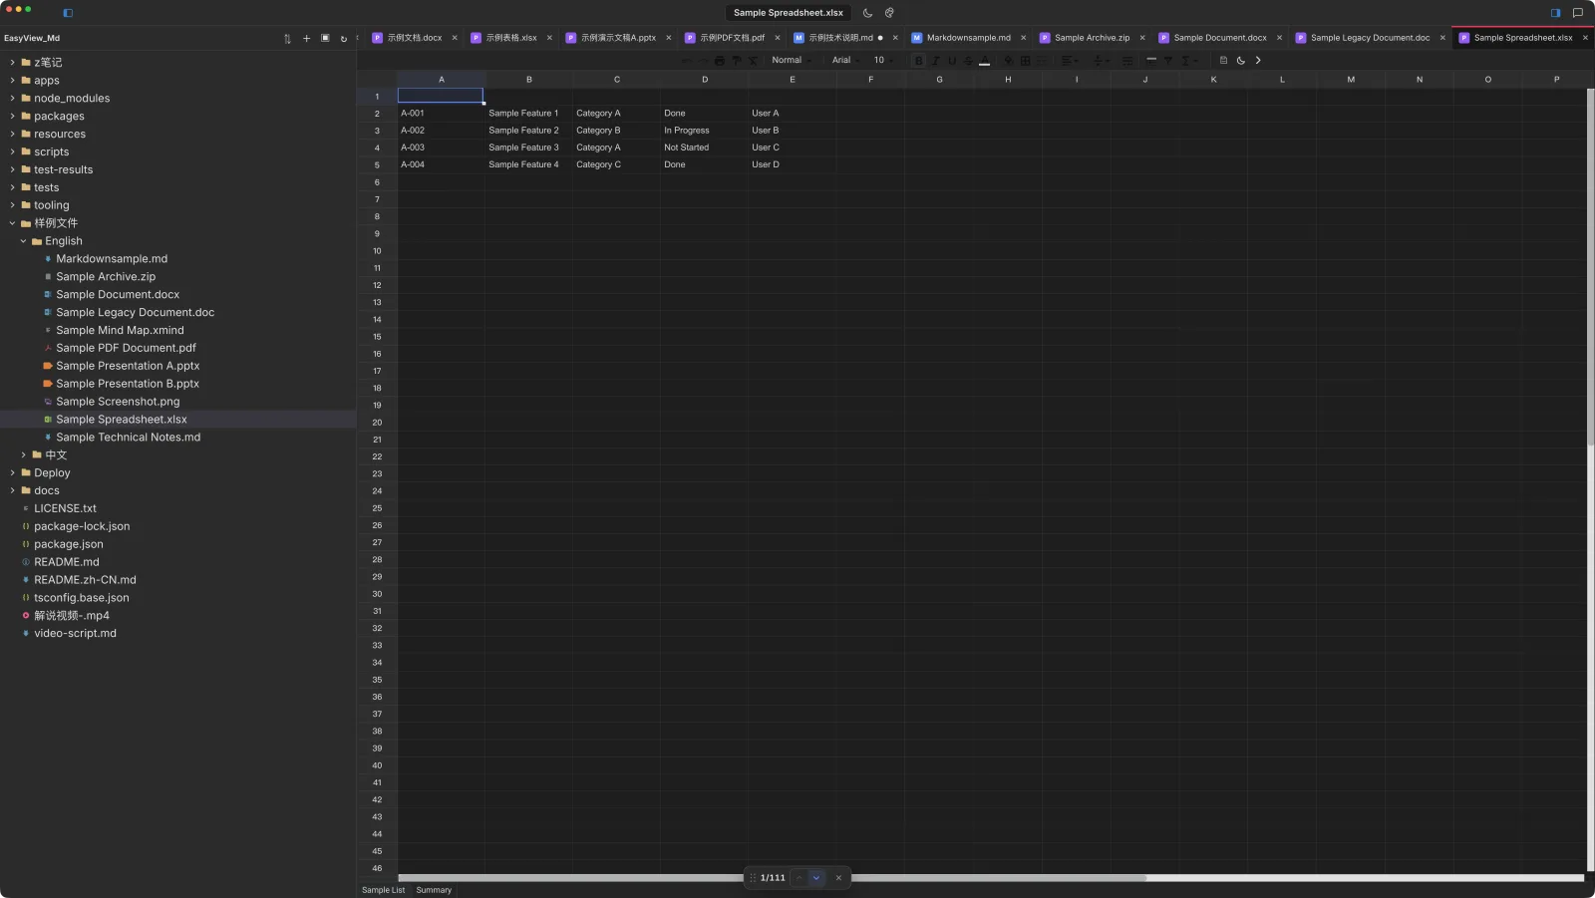Open the chat bubble icon at top right

pyautogui.click(x=1577, y=13)
